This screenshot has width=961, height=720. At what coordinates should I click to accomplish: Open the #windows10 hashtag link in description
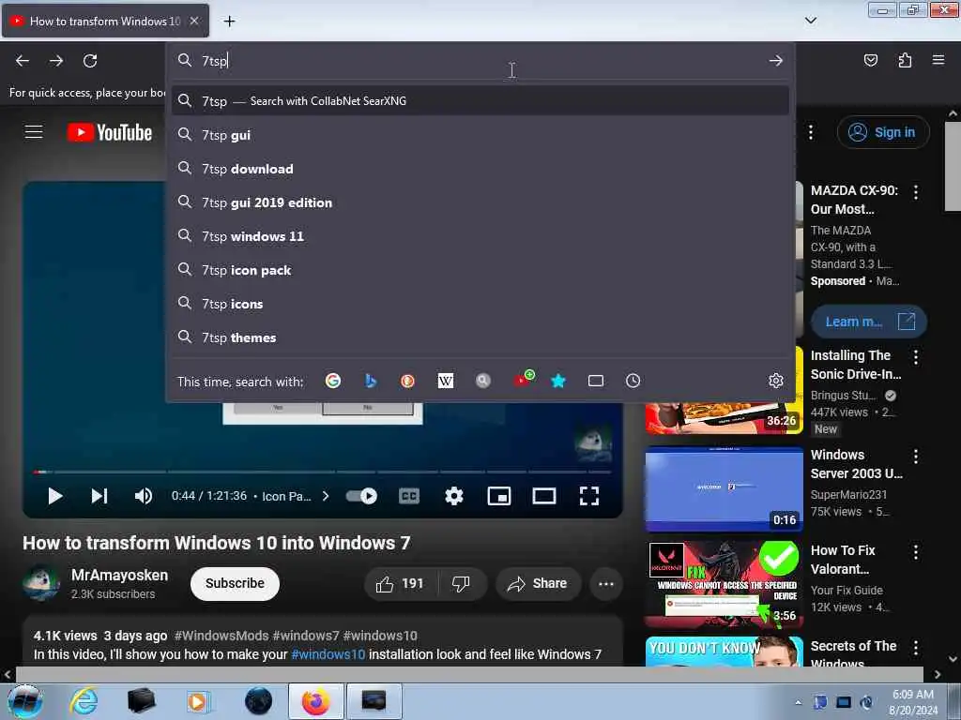tap(328, 653)
